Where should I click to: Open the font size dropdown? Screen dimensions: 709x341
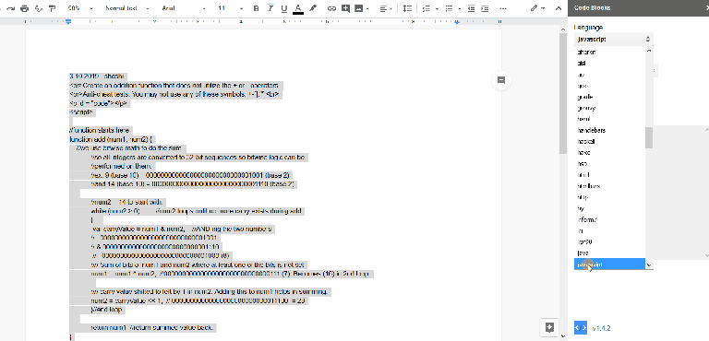pyautogui.click(x=230, y=8)
